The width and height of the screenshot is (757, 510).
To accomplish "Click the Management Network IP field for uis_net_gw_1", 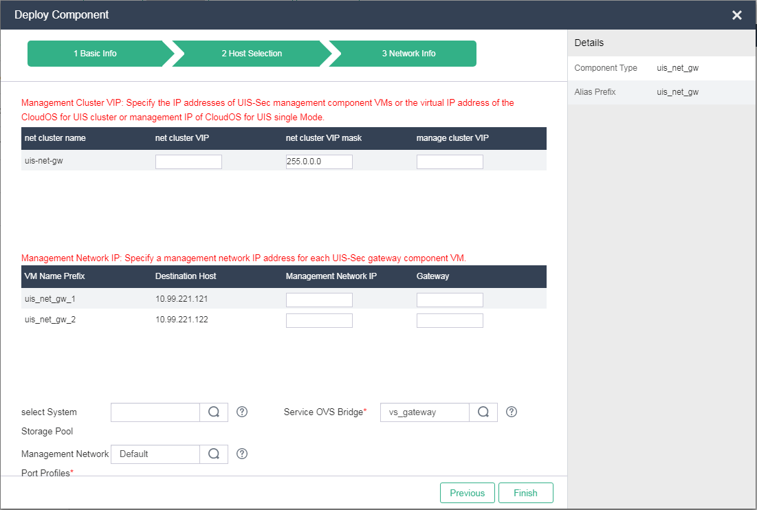I will pyautogui.click(x=319, y=300).
